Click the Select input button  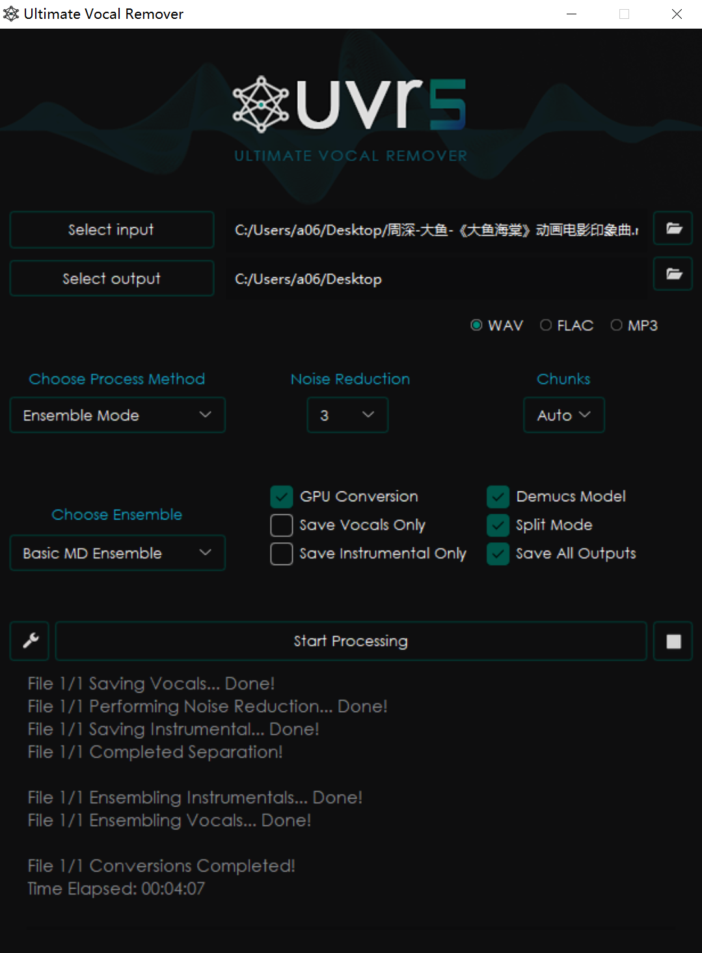[x=112, y=230]
